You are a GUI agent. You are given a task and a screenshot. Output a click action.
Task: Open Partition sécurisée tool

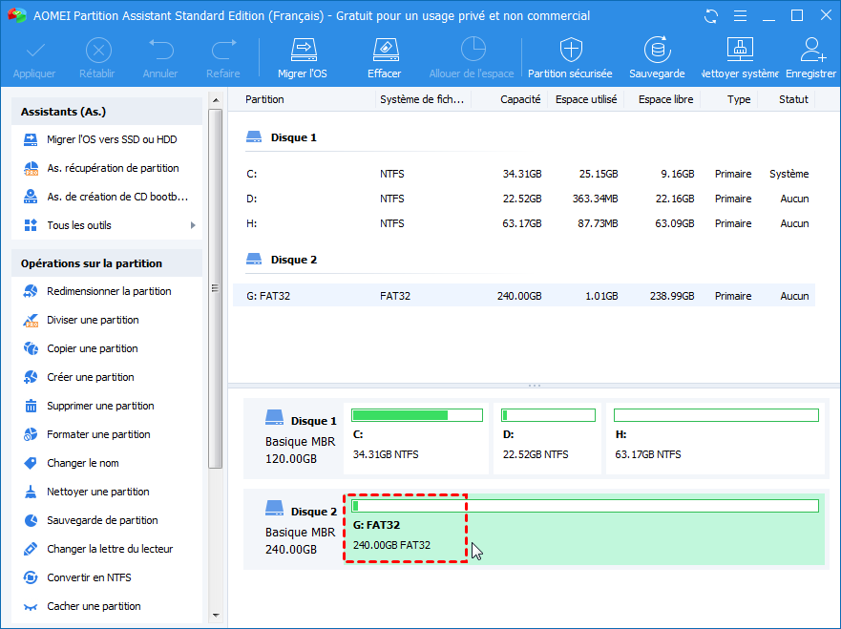570,51
